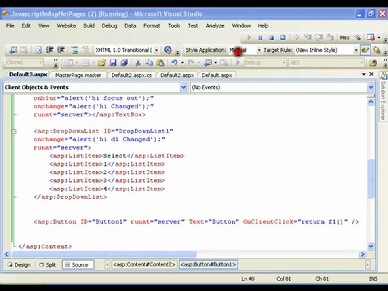Switch to MasterPage.master tab
The height and width of the screenshot is (291, 388).
click(x=78, y=75)
